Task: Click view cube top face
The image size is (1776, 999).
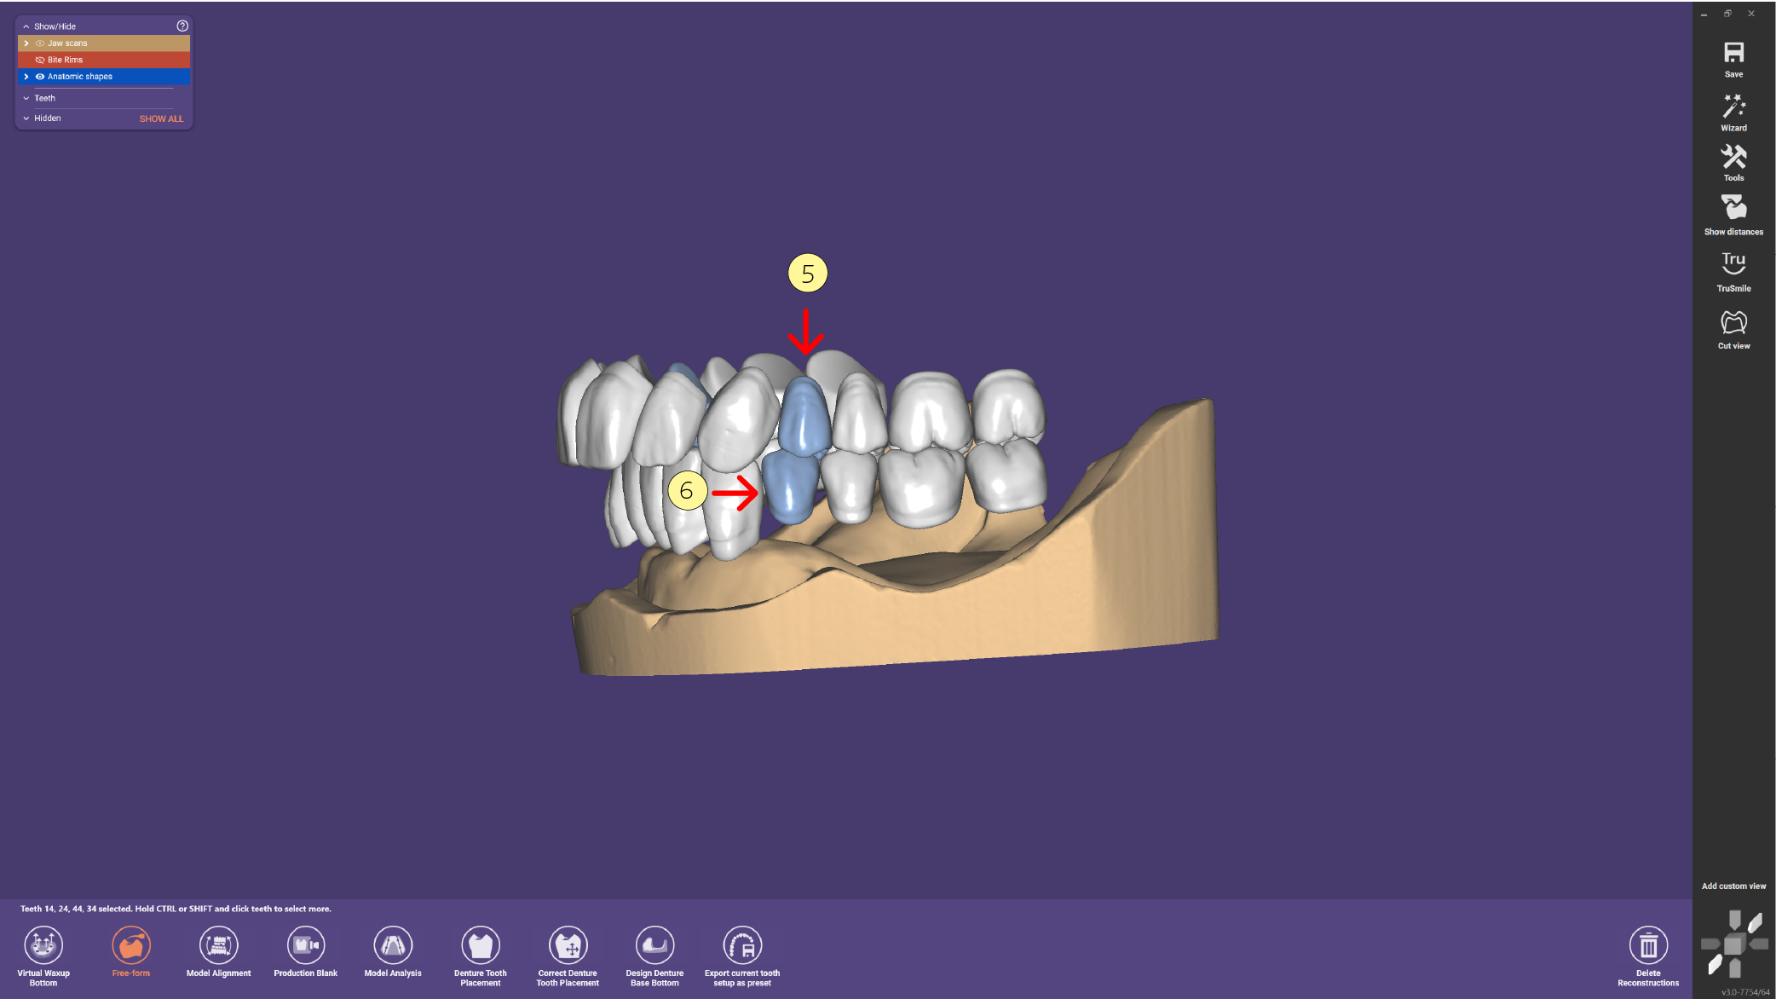Action: [1734, 919]
